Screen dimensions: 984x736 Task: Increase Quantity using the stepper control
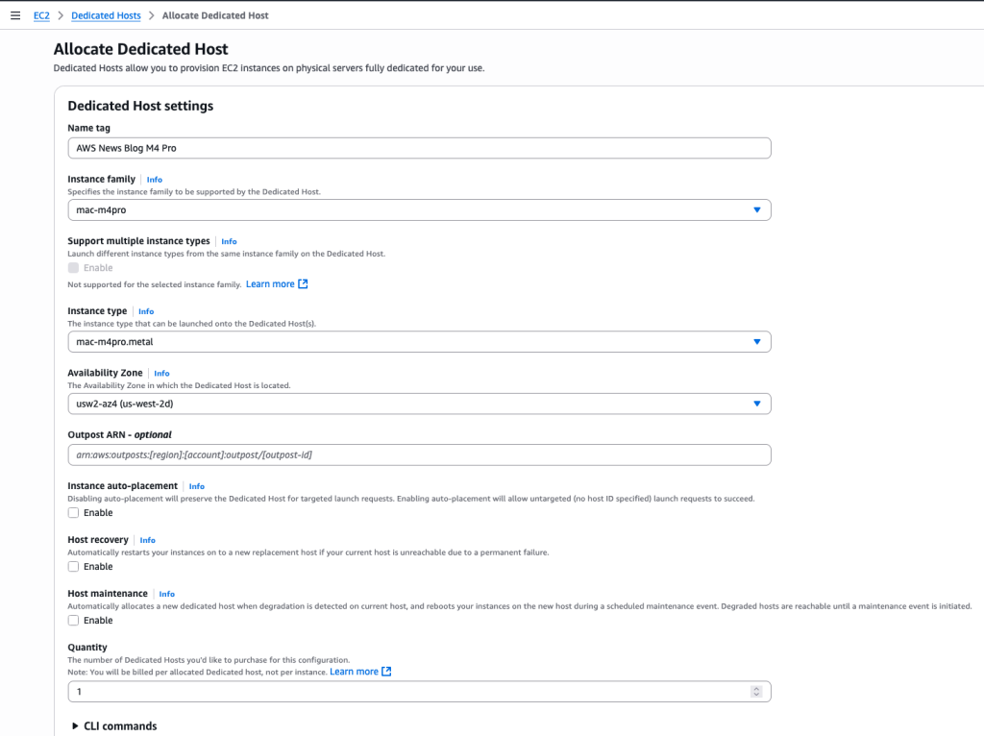(x=756, y=688)
